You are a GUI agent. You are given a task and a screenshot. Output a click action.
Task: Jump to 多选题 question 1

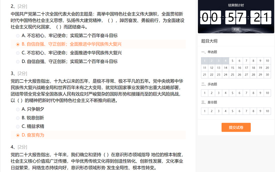click(205, 93)
